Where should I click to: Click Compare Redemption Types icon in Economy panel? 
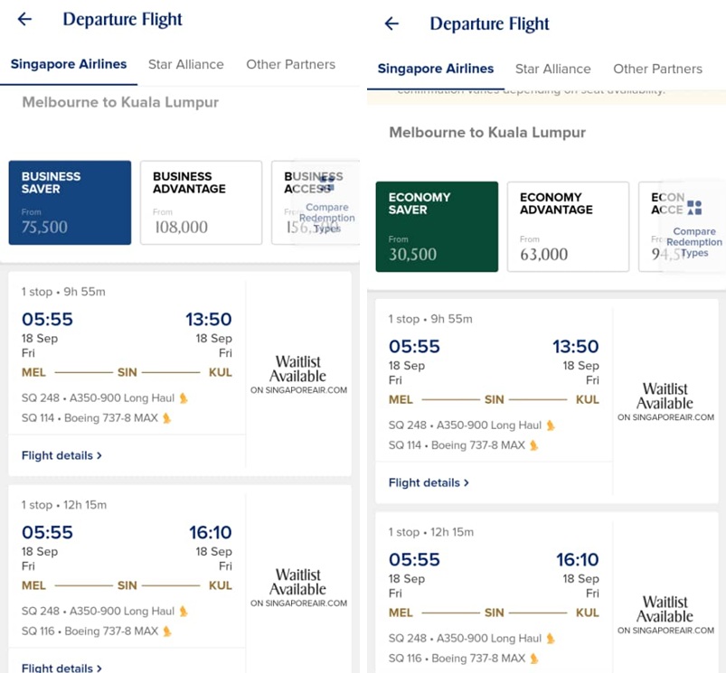pyautogui.click(x=694, y=208)
